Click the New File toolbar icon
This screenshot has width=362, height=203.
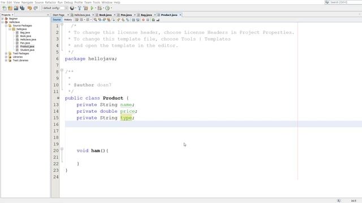point(4,8)
